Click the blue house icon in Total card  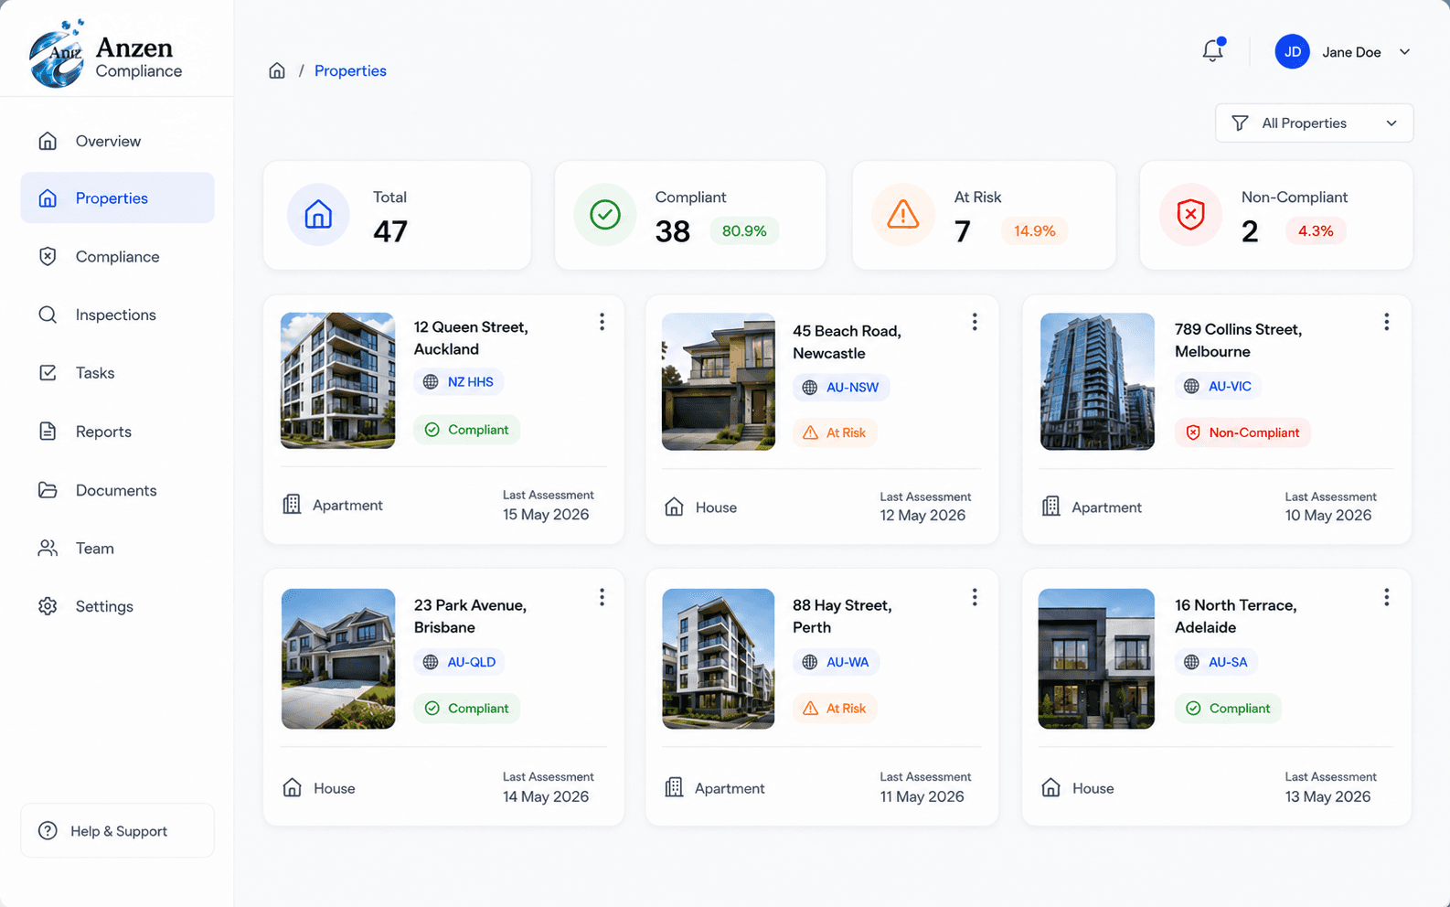coord(318,215)
